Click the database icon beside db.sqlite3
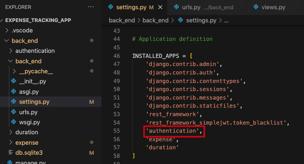Image resolution: width=304 pixels, height=164 pixels. (10, 153)
